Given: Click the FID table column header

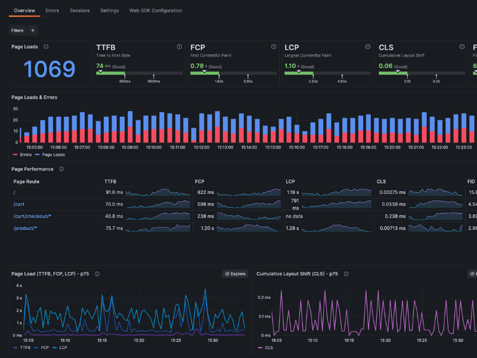Looking at the screenshot, I should [471, 181].
